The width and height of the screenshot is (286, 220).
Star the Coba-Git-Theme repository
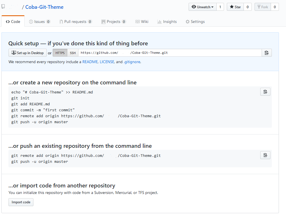(x=235, y=7)
